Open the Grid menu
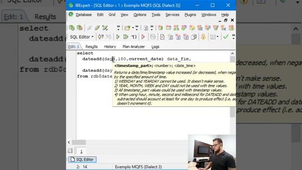302x170 pixels. click(112, 15)
